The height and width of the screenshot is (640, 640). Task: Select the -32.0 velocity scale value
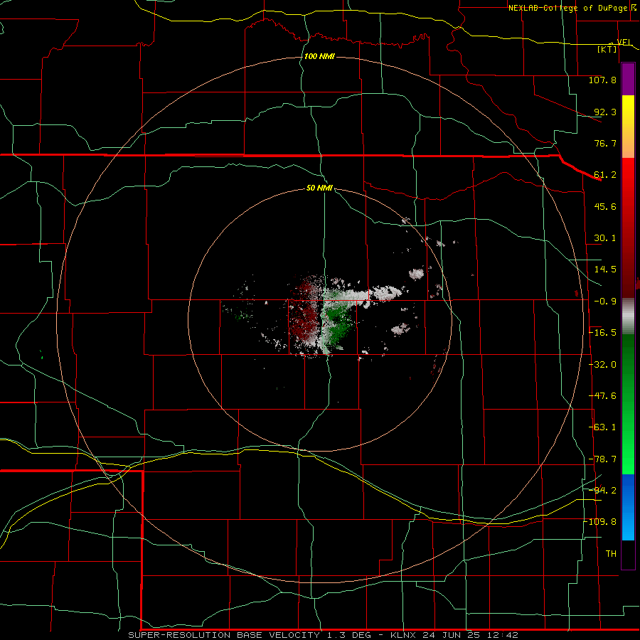tap(602, 365)
